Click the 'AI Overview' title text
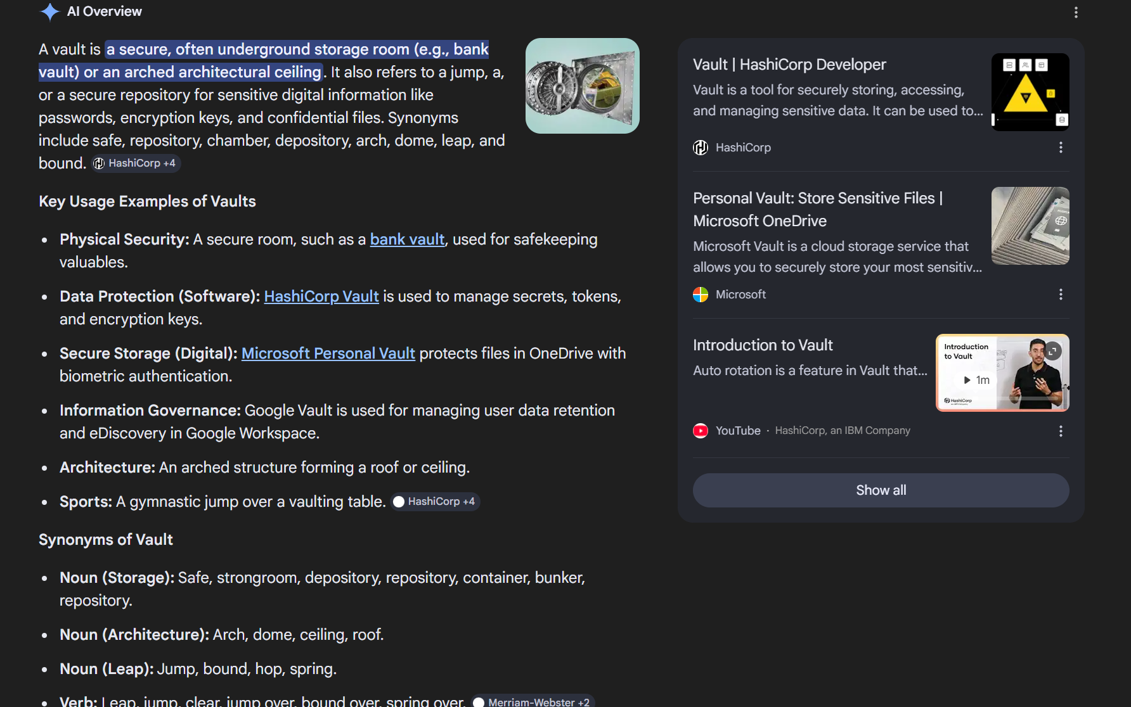Image resolution: width=1131 pixels, height=707 pixels. [x=105, y=11]
